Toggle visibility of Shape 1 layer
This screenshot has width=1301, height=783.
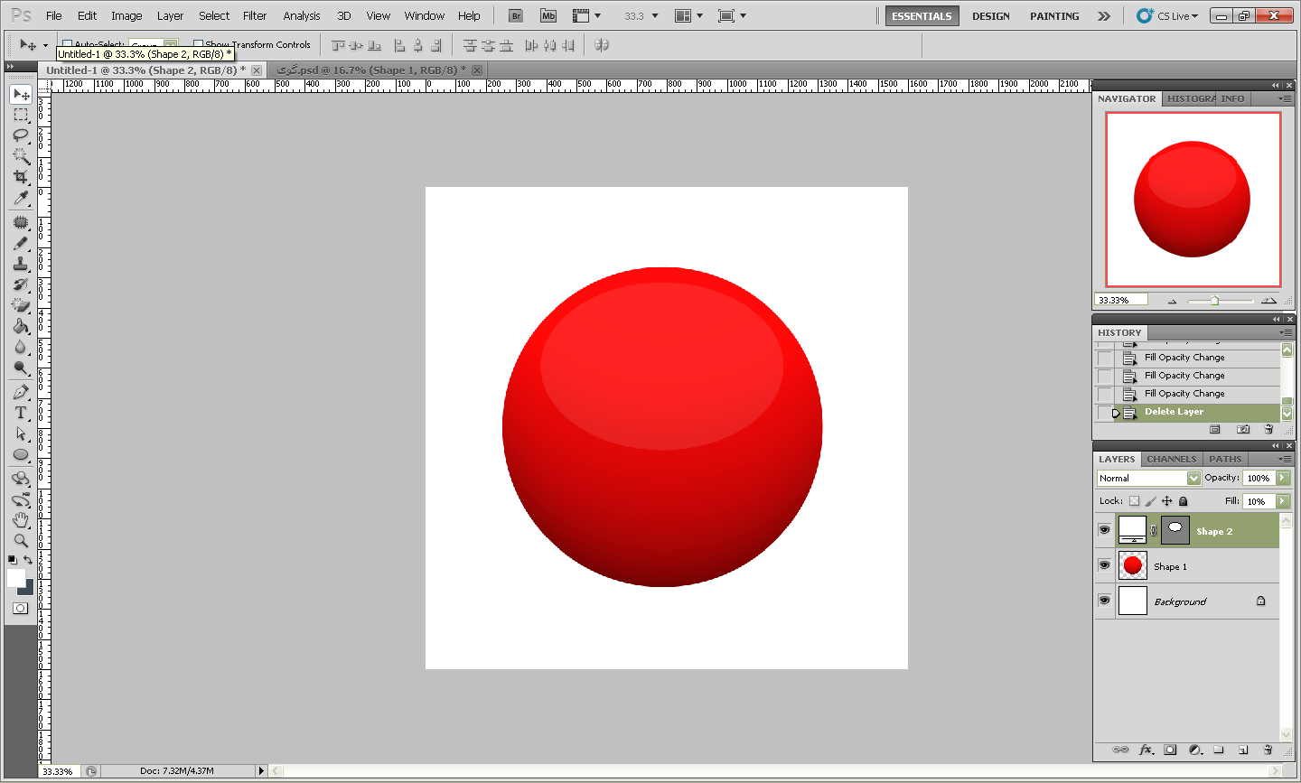[x=1104, y=565]
